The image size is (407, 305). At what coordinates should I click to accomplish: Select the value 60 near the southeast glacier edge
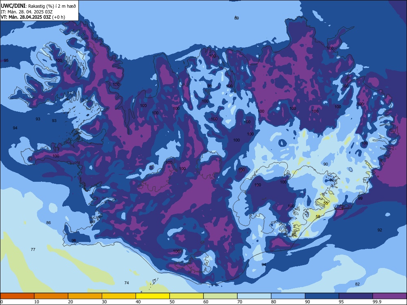tap(294, 234)
